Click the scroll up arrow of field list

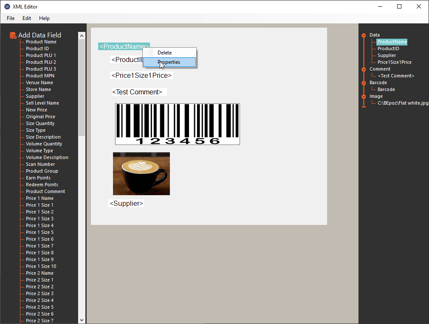pos(82,36)
